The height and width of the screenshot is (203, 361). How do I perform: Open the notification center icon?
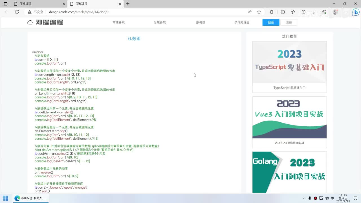pos(355,198)
